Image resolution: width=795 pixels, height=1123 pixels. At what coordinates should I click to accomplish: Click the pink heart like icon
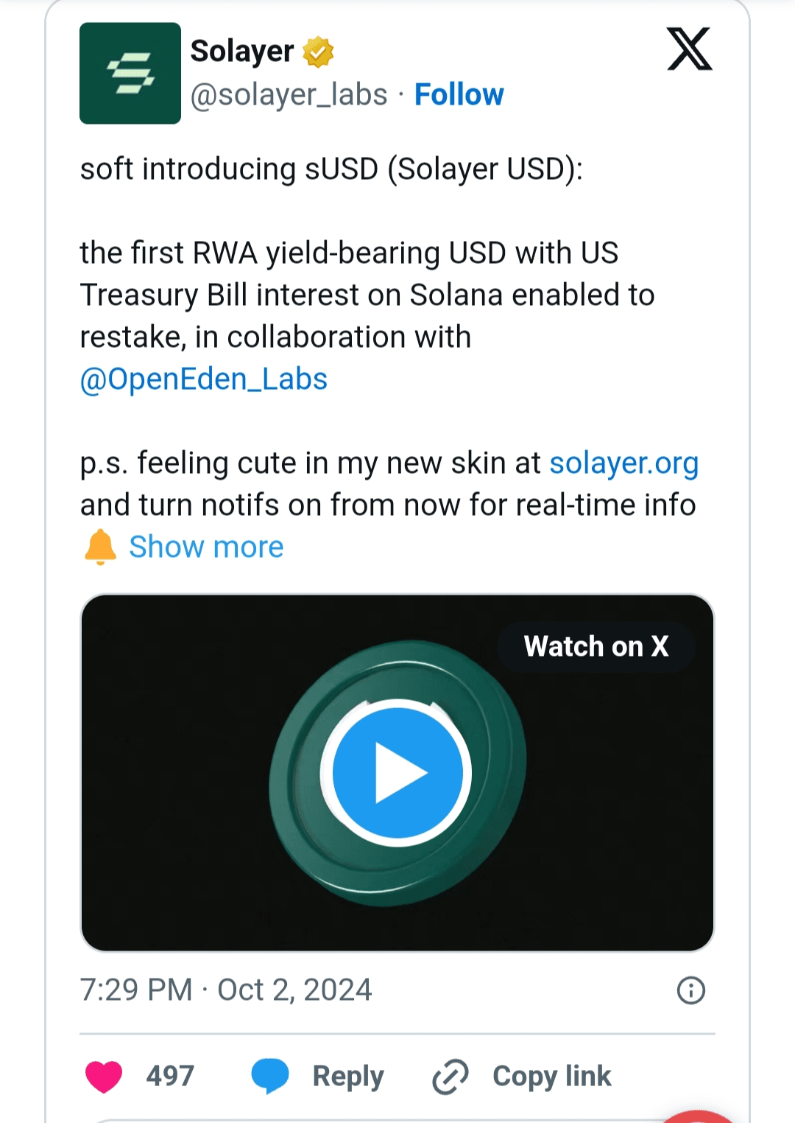(104, 1077)
